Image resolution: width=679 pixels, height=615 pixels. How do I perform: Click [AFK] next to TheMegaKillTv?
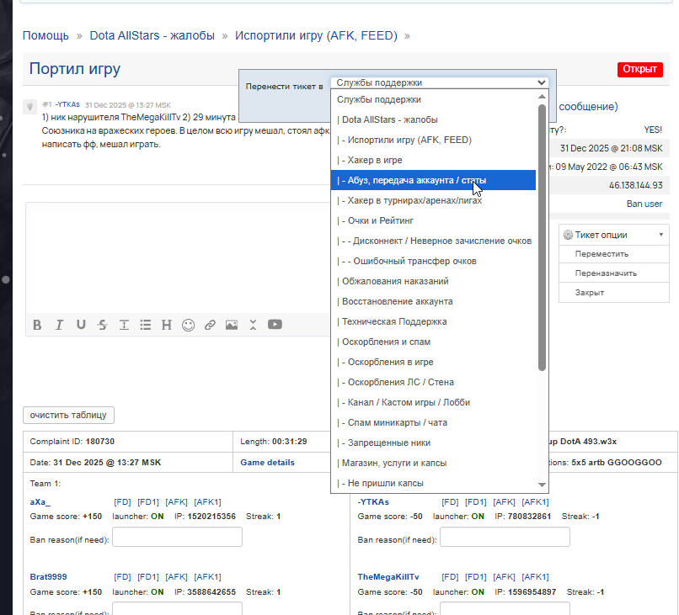(x=504, y=577)
